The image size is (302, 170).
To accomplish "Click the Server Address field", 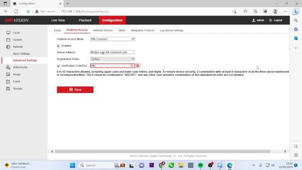I will [x=112, y=52].
